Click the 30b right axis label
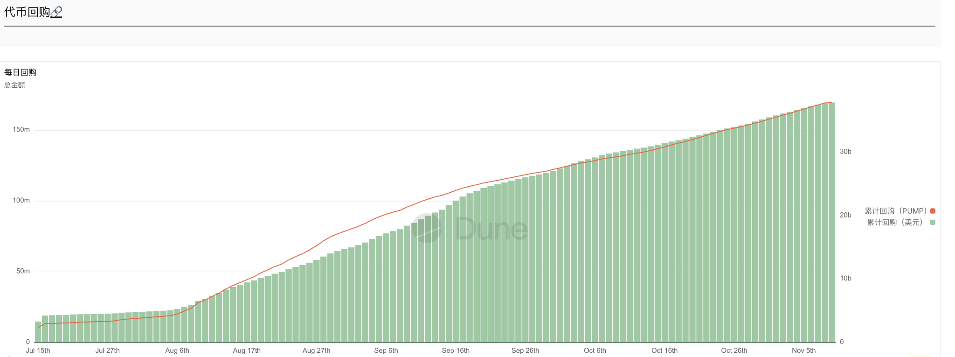955x357 pixels. tap(845, 152)
